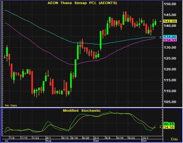The width and height of the screenshot is (183, 143).
Task: Click the green arrow beside 40.10
Action: click(160, 126)
